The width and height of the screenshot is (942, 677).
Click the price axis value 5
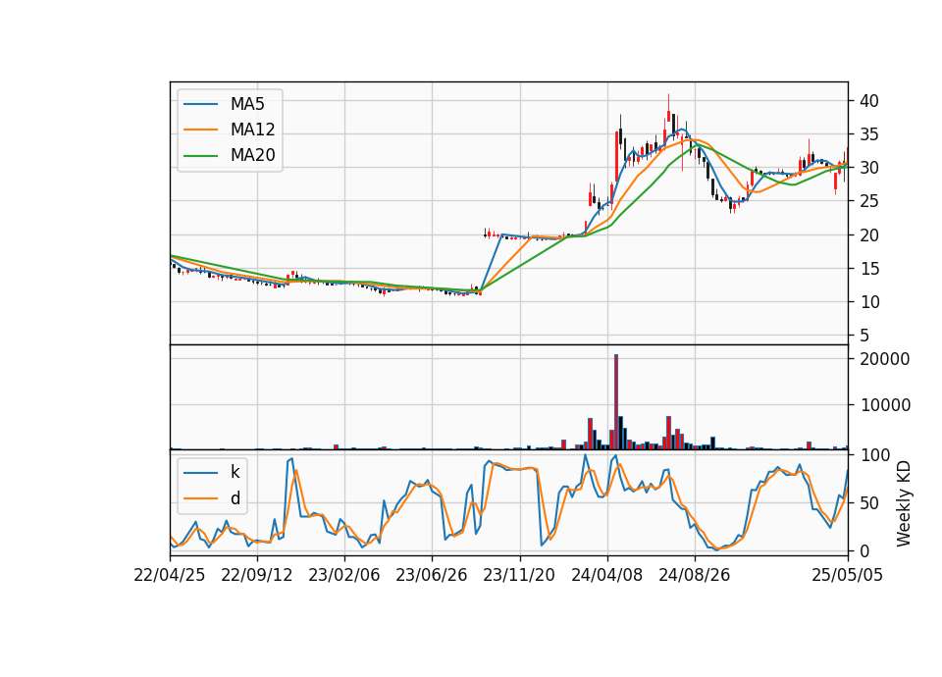[x=864, y=336]
